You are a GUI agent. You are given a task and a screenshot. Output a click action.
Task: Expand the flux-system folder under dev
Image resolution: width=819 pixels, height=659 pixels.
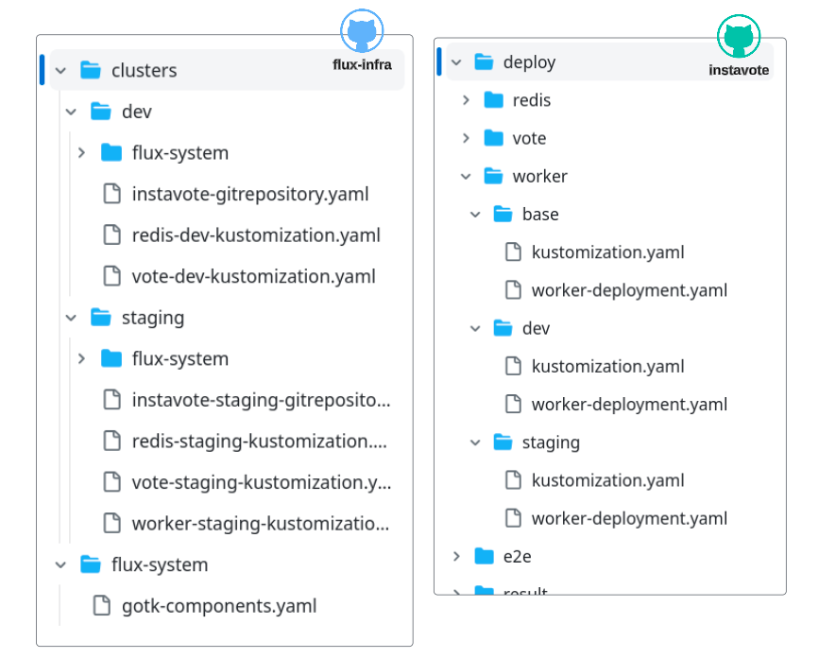tap(81, 153)
